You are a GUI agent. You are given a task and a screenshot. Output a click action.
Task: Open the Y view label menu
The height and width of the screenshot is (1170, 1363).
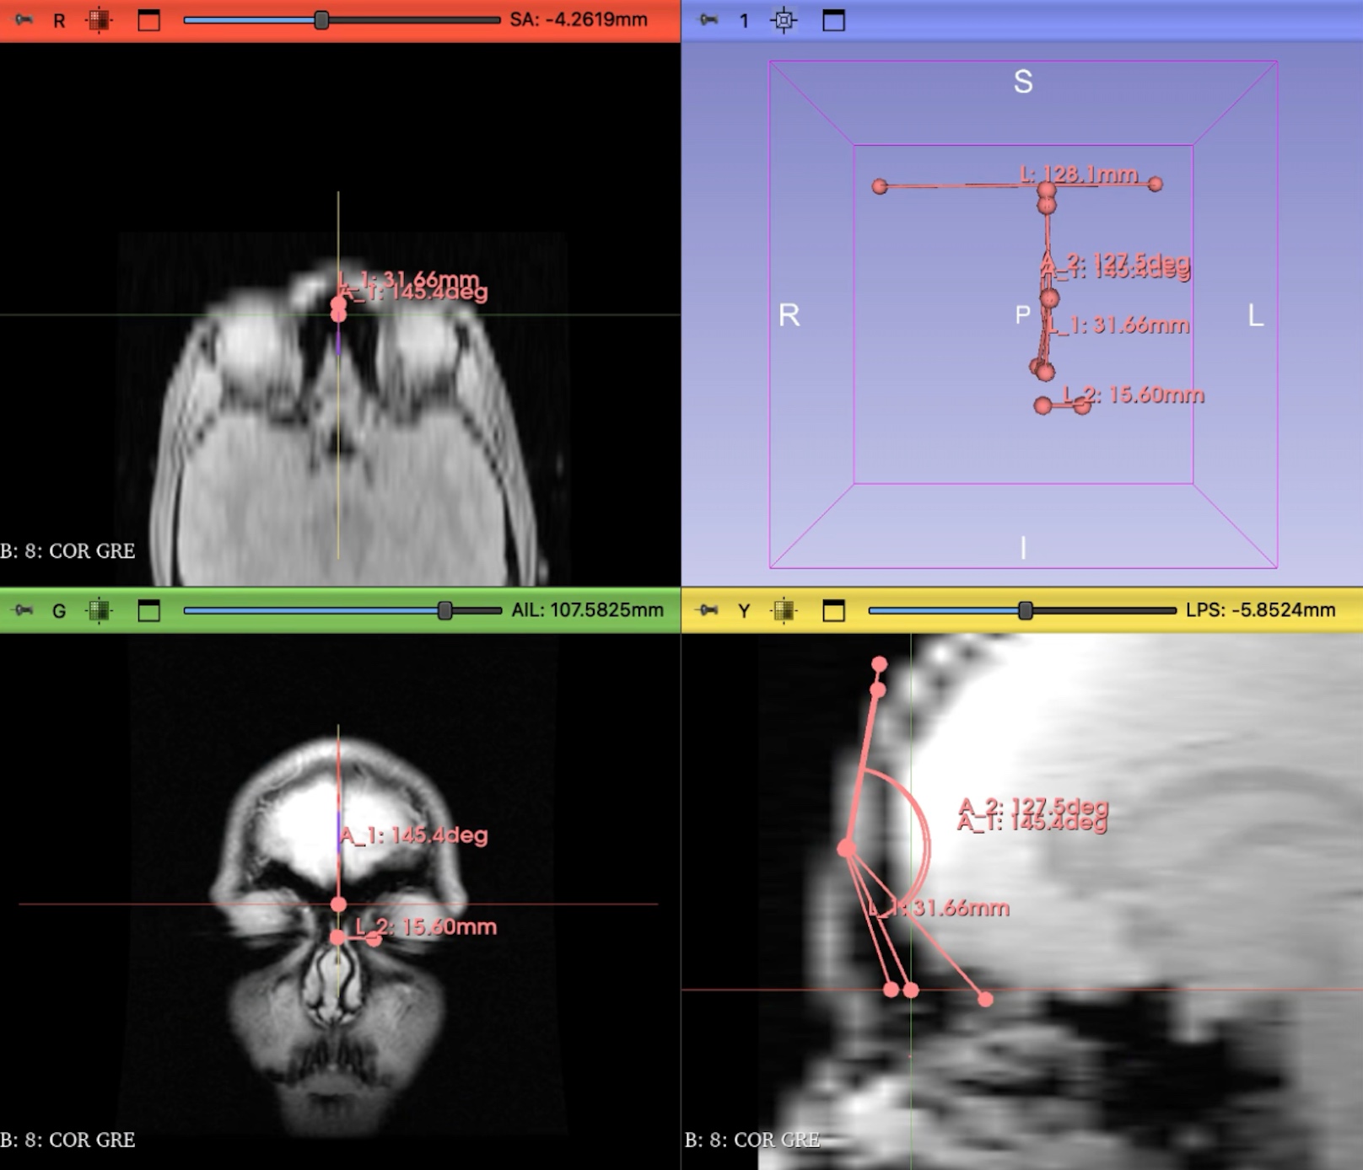tap(743, 611)
